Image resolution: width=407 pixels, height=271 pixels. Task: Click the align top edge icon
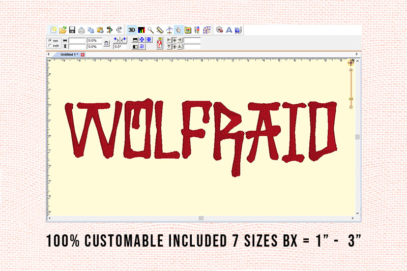coord(169,47)
